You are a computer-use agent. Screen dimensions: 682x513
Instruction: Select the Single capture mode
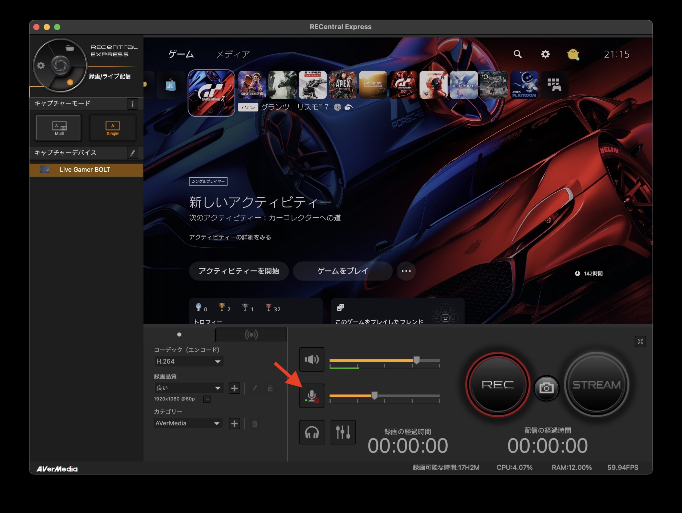[112, 128]
